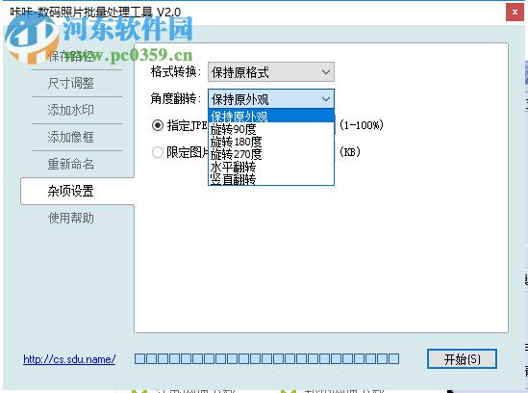528x393 pixels.
Task: Select the 杂项设置 tab
Action: pos(77,191)
